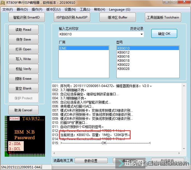Click the 参数设置 button
The height and width of the screenshot is (170, 191).
pos(91,161)
